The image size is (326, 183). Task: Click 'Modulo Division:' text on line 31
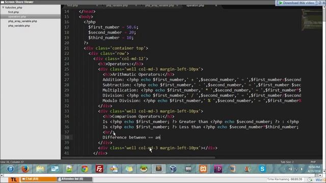(122, 101)
